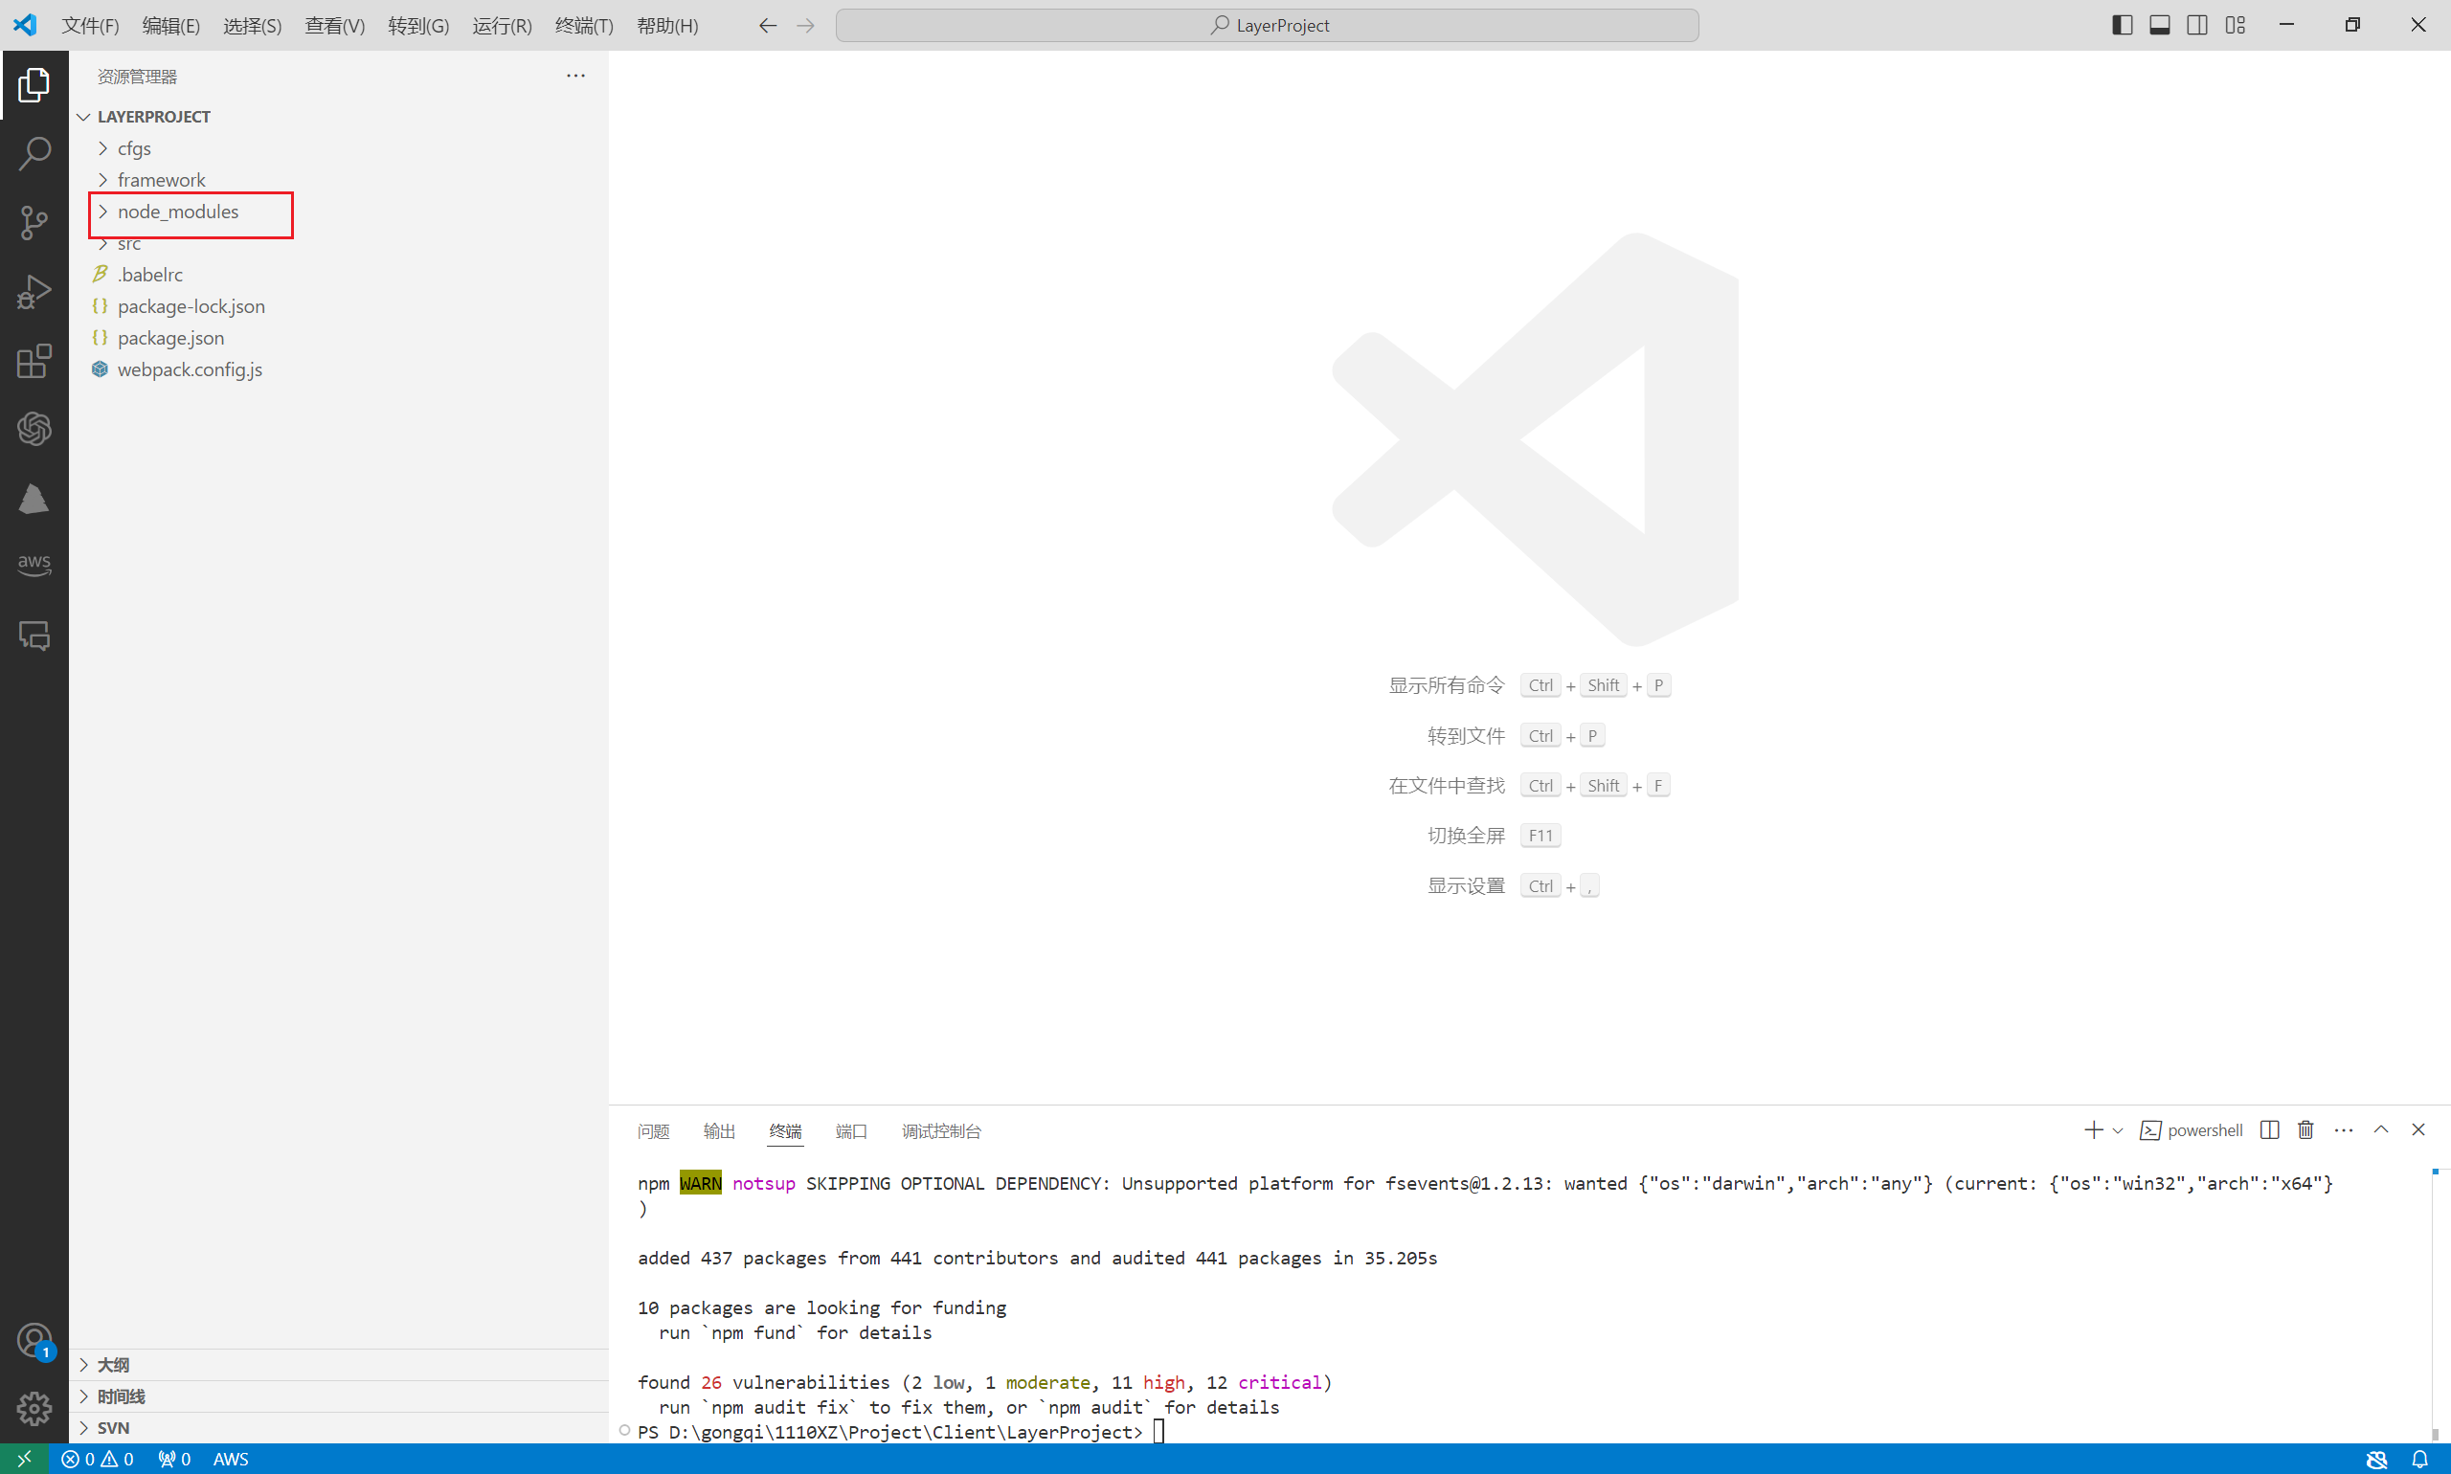Screen dimensions: 2451x1474
Task: Open the 选择(S) menu
Action: point(253,25)
